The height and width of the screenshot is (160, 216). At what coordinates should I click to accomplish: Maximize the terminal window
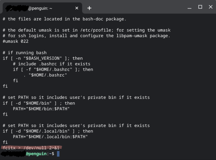pyautogui.click(x=200, y=7)
